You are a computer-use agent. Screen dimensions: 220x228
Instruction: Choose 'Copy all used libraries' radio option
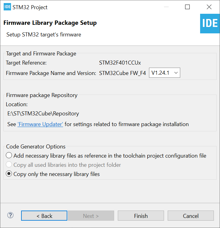tap(9, 165)
